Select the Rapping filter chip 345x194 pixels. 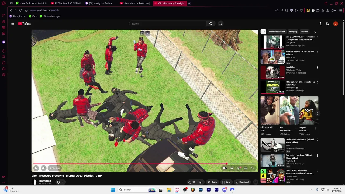click(x=293, y=32)
